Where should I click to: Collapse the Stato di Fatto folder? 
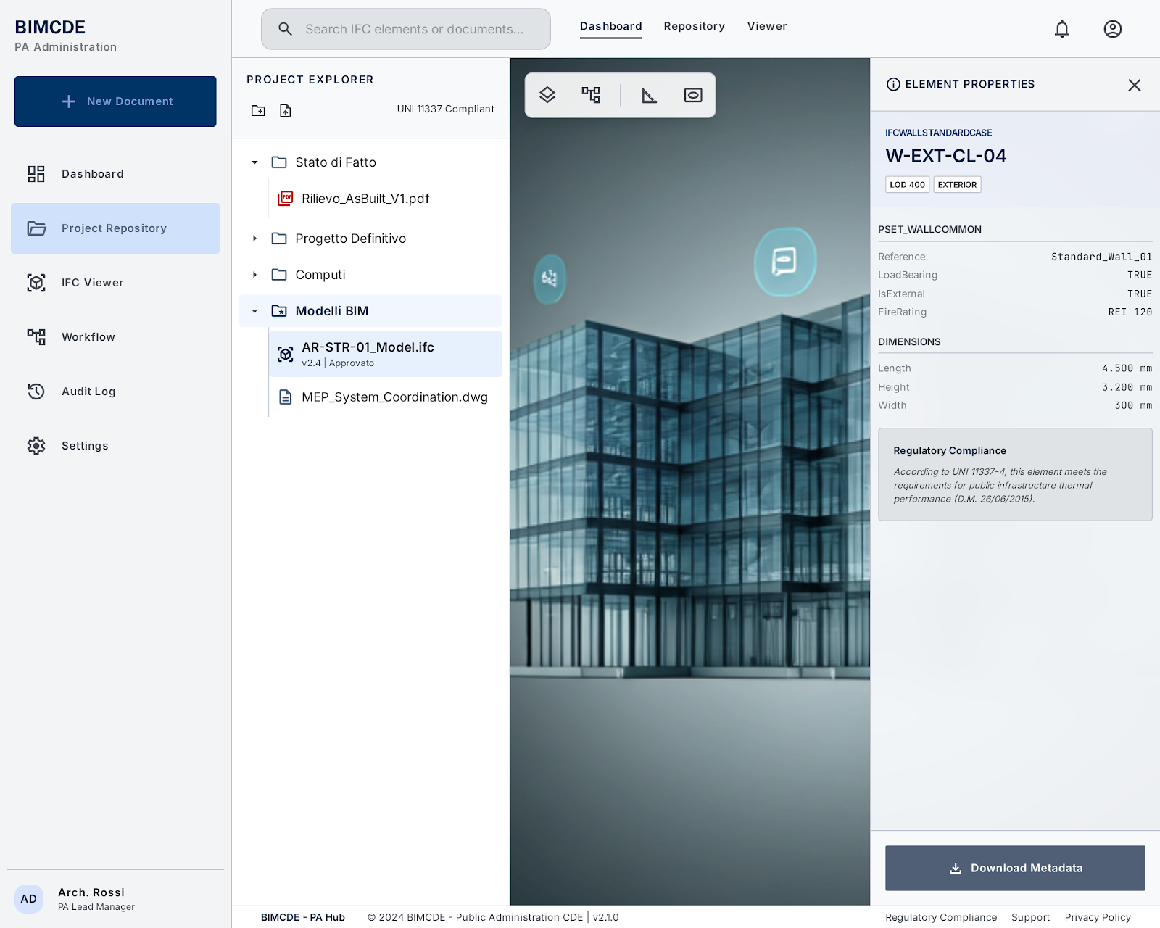[x=254, y=162]
